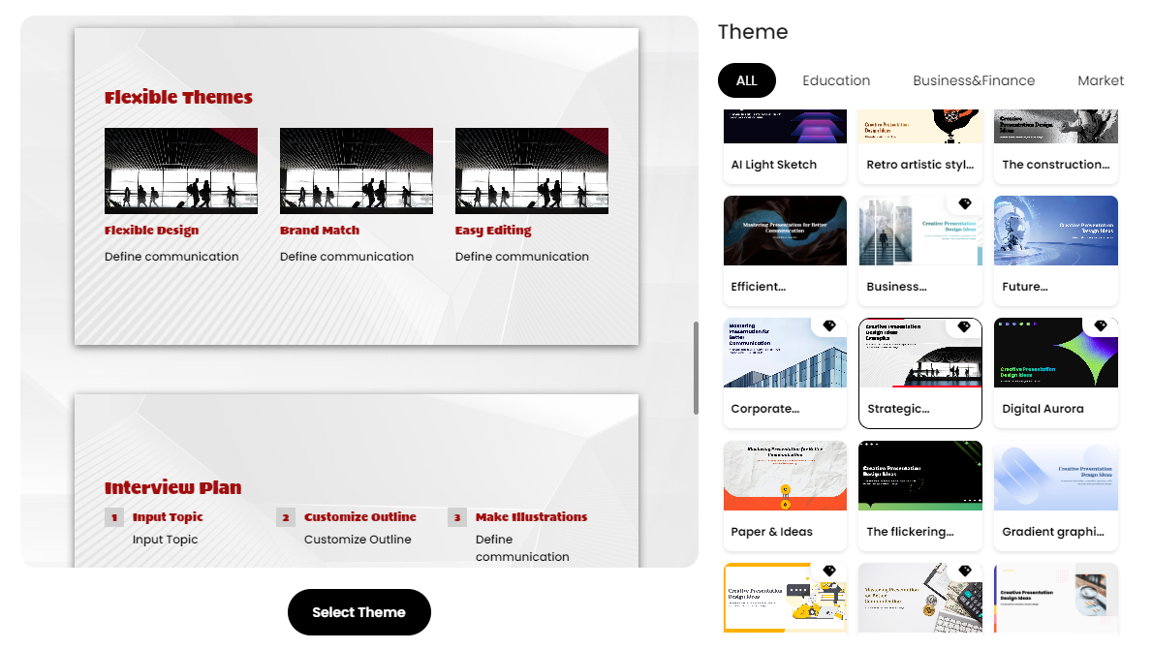Viewport: 1152px width, 650px height.
Task: Choose the Corporate theme card
Action: click(785, 373)
